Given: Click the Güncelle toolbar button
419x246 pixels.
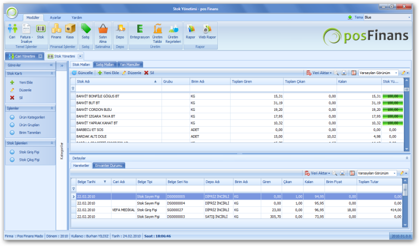Looking at the screenshot, I should click(82, 73).
